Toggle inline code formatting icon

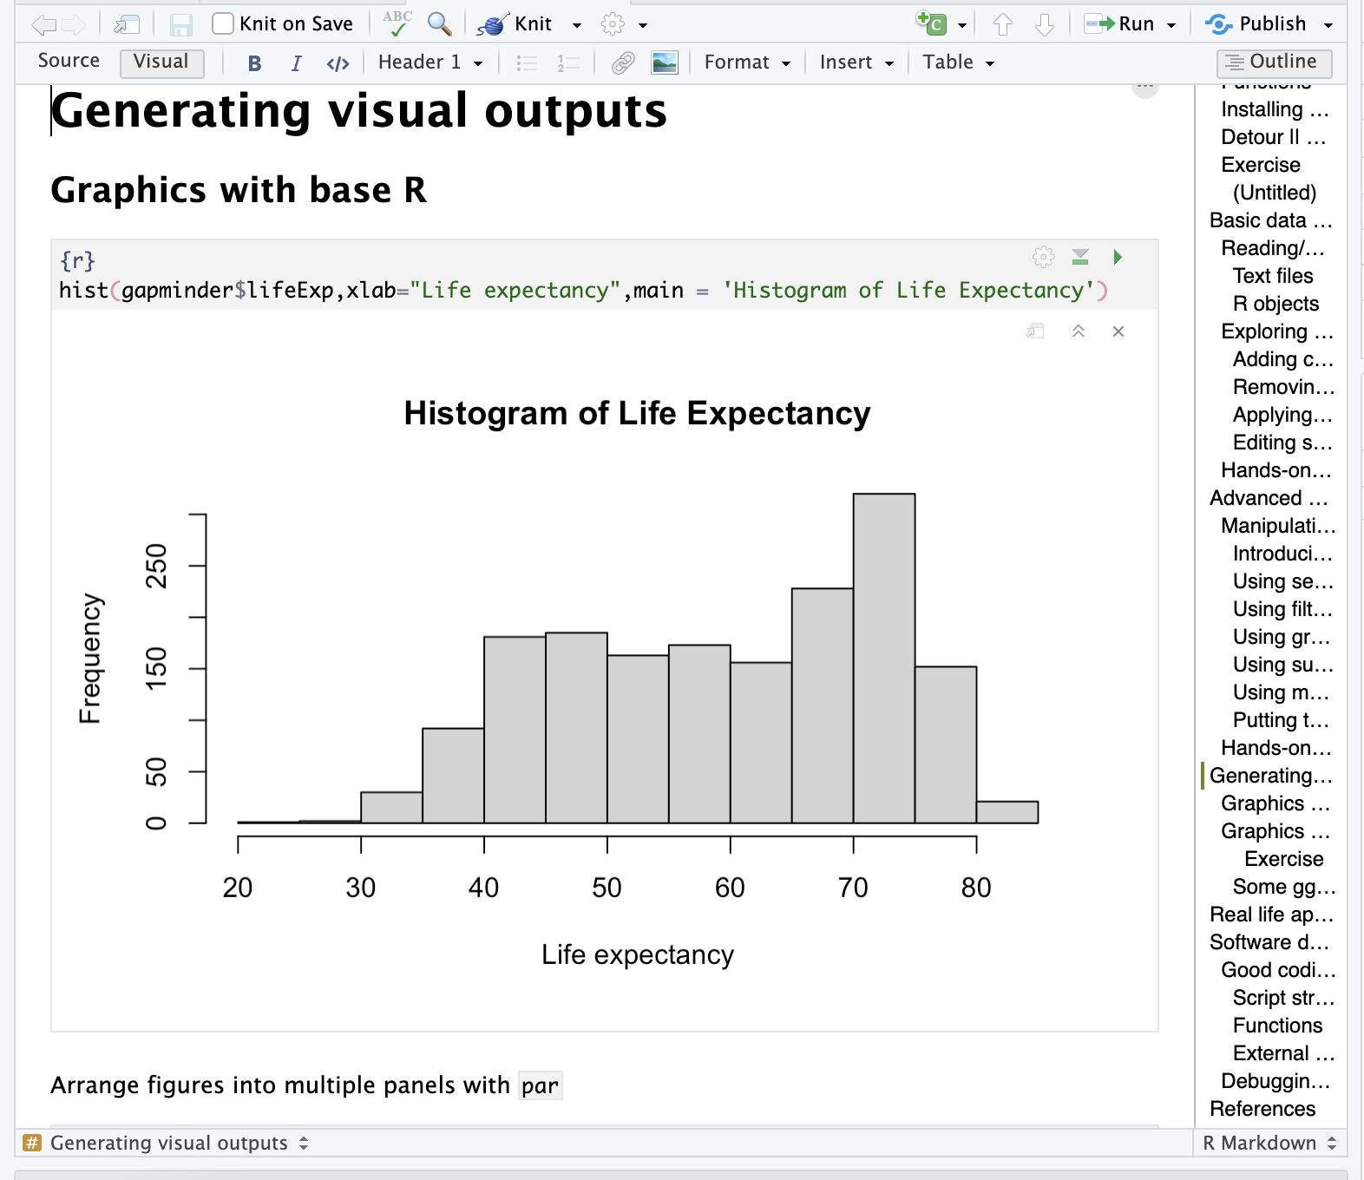click(x=338, y=63)
